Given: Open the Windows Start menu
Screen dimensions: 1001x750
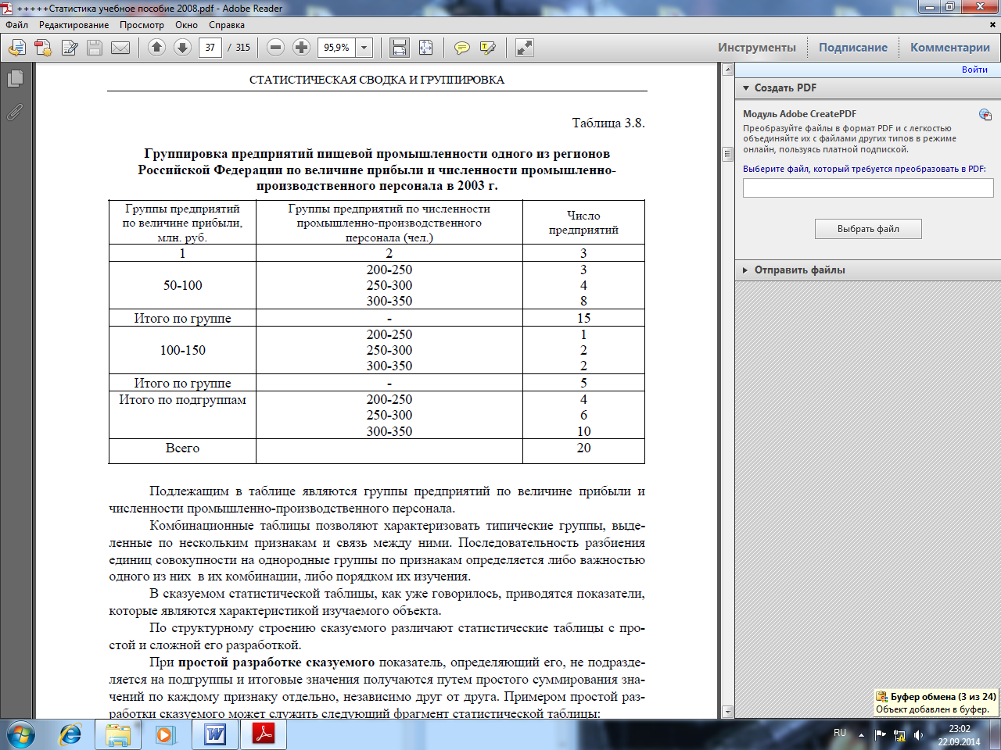Looking at the screenshot, I should (20, 735).
